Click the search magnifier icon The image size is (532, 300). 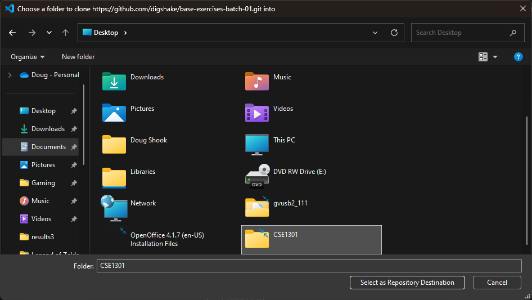(513, 33)
